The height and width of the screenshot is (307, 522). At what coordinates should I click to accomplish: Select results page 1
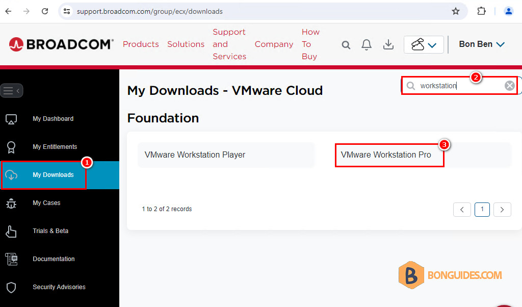[482, 210]
